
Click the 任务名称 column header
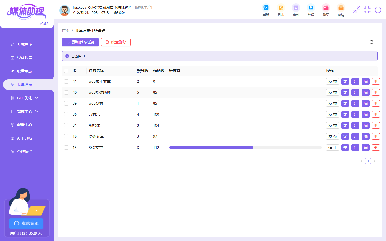click(x=96, y=71)
